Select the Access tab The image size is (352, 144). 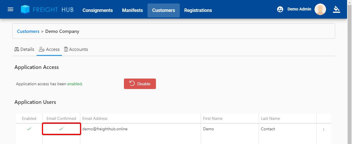tap(49, 49)
